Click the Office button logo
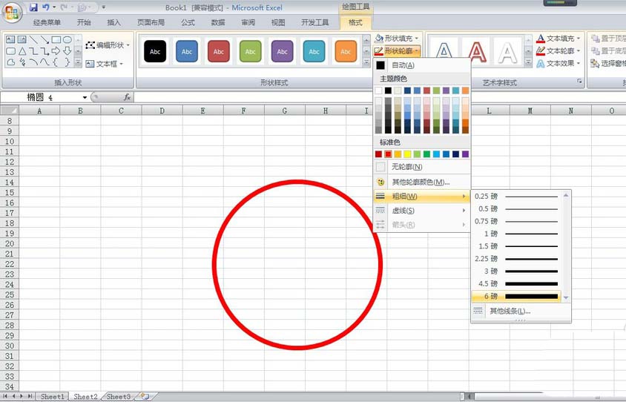The width and height of the screenshot is (626, 402). click(x=12, y=13)
